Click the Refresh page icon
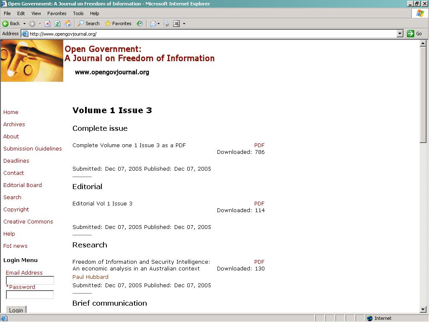Image resolution: width=429 pixels, height=322 pixels. click(x=57, y=23)
